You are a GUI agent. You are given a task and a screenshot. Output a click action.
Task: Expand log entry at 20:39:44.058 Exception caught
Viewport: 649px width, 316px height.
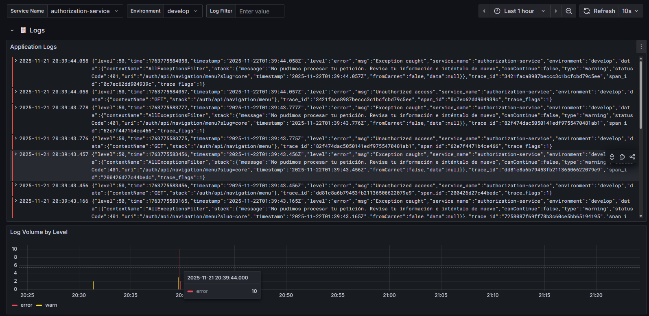(16, 61)
